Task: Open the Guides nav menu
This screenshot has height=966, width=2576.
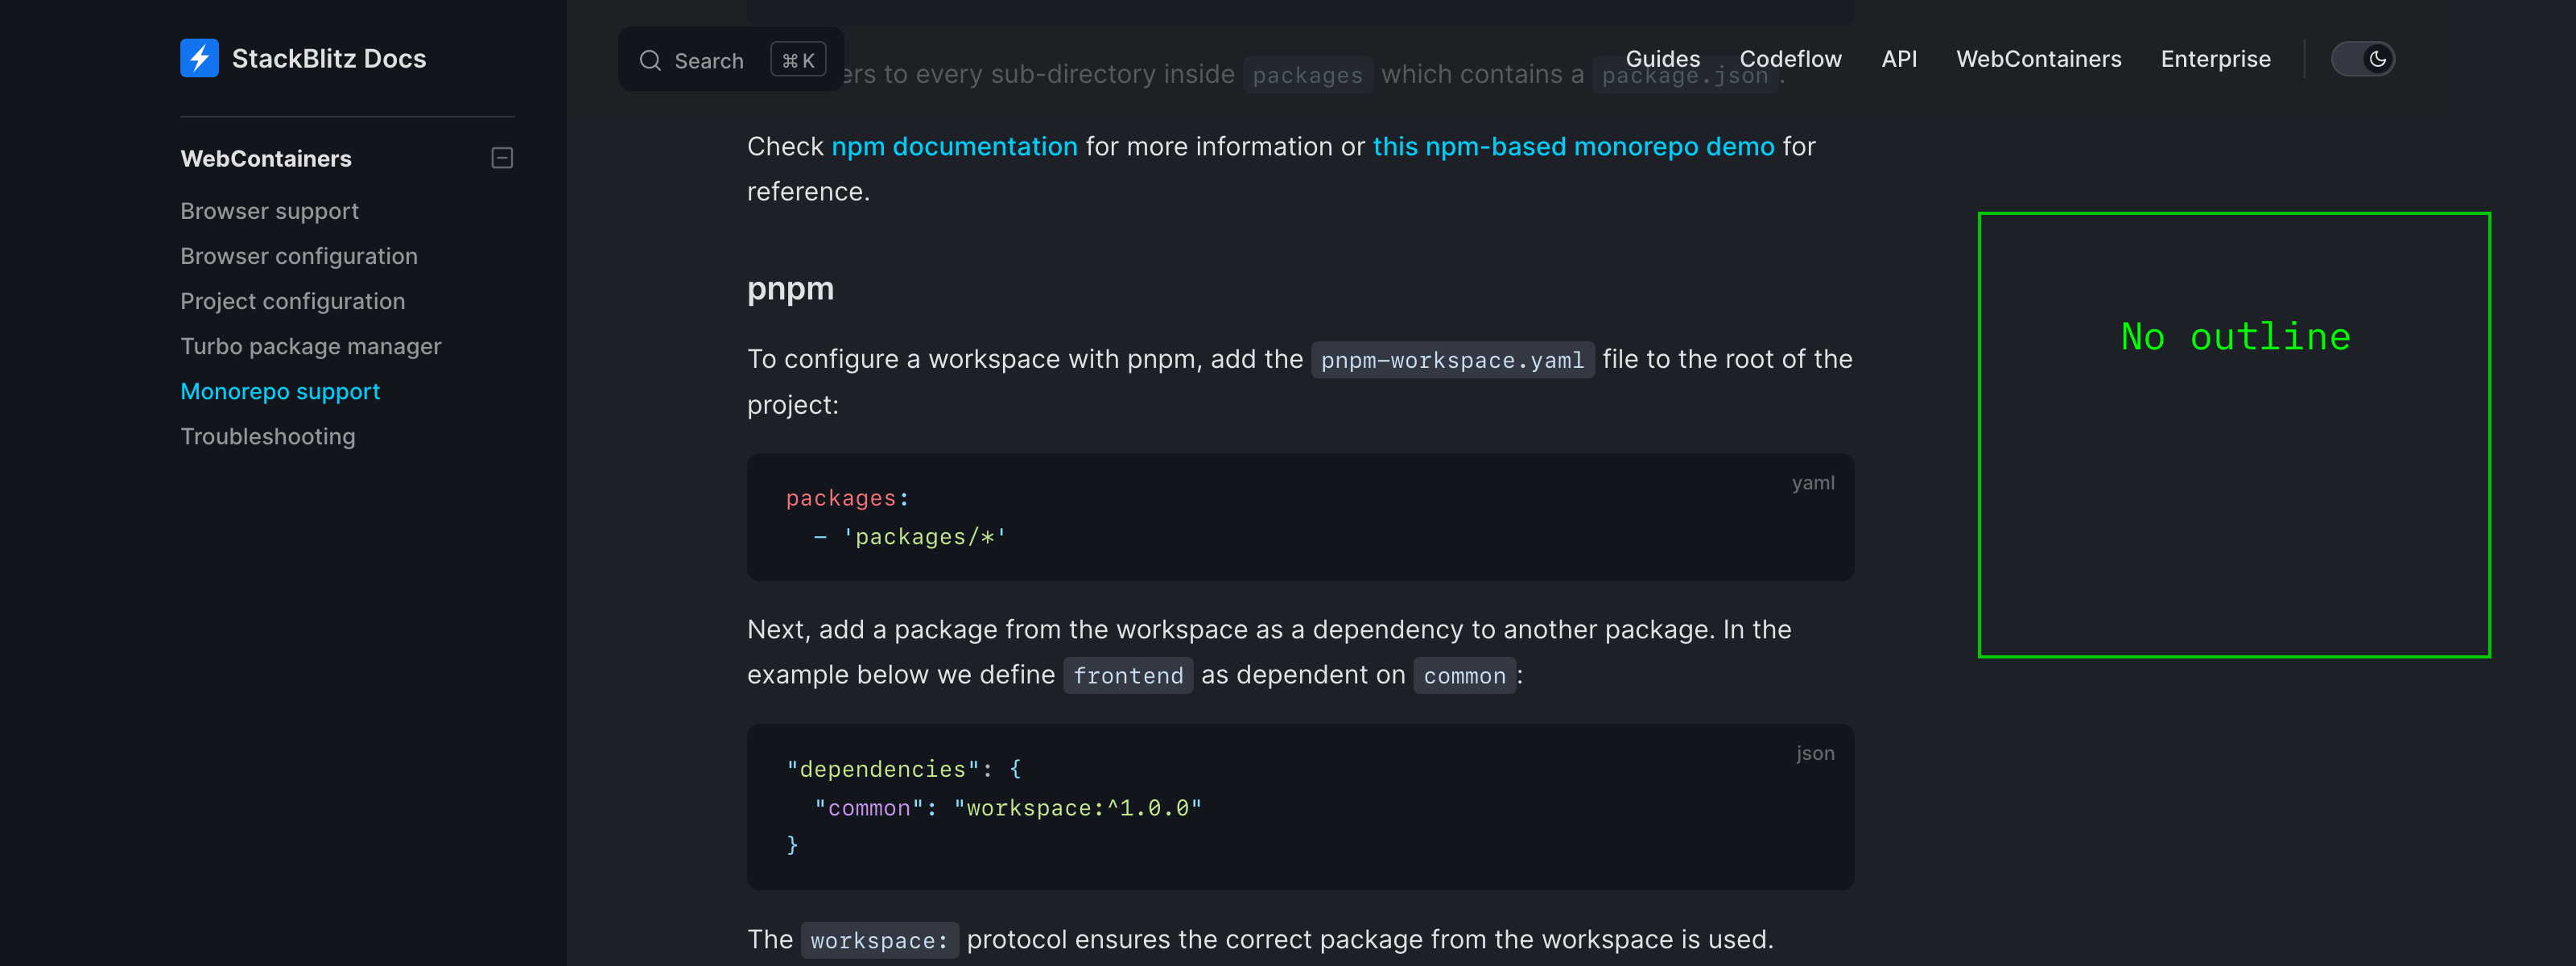Action: [x=1662, y=59]
